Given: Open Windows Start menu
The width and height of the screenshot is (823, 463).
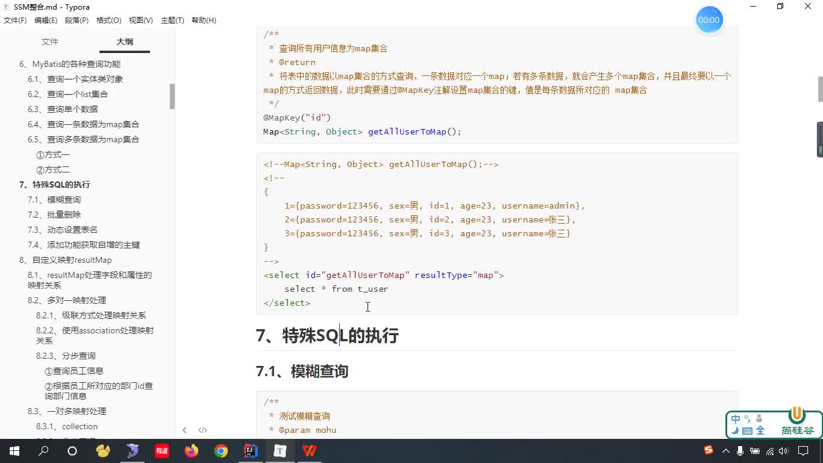Looking at the screenshot, I should (x=14, y=451).
